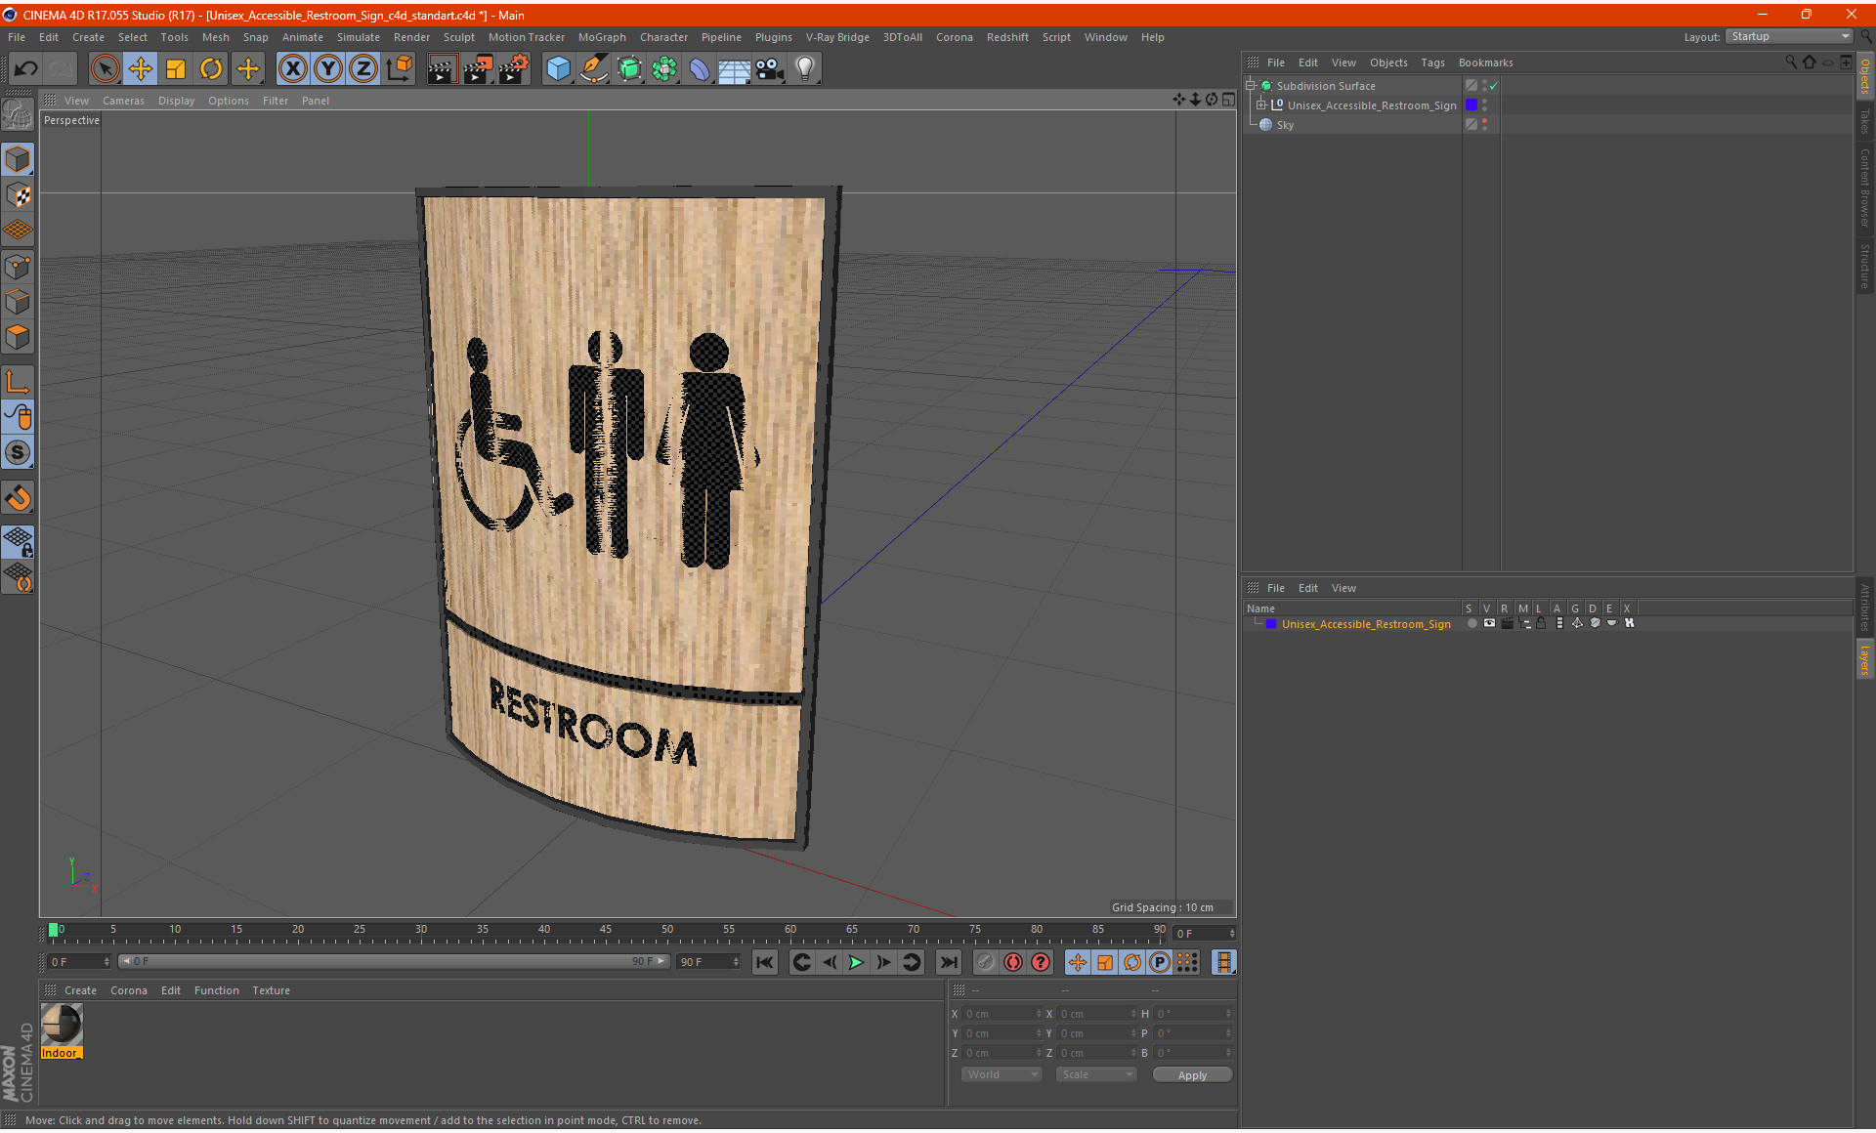Open the World coordinate system dropdown
Screen dimensions: 1876x1133
(1002, 1074)
